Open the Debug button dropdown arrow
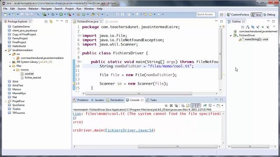 click(x=56, y=14)
